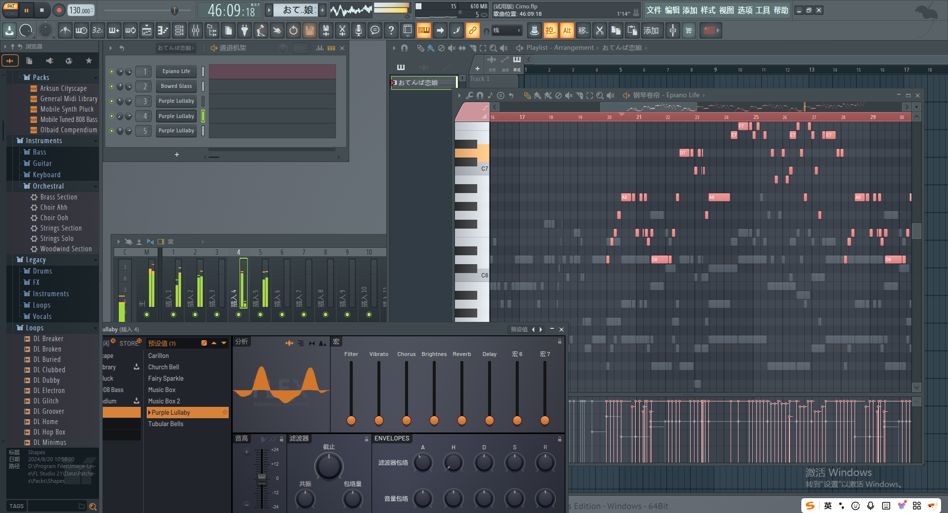This screenshot has width=948, height=513.
Task: Click the mixer view icon in toolbar
Action: pos(196,31)
